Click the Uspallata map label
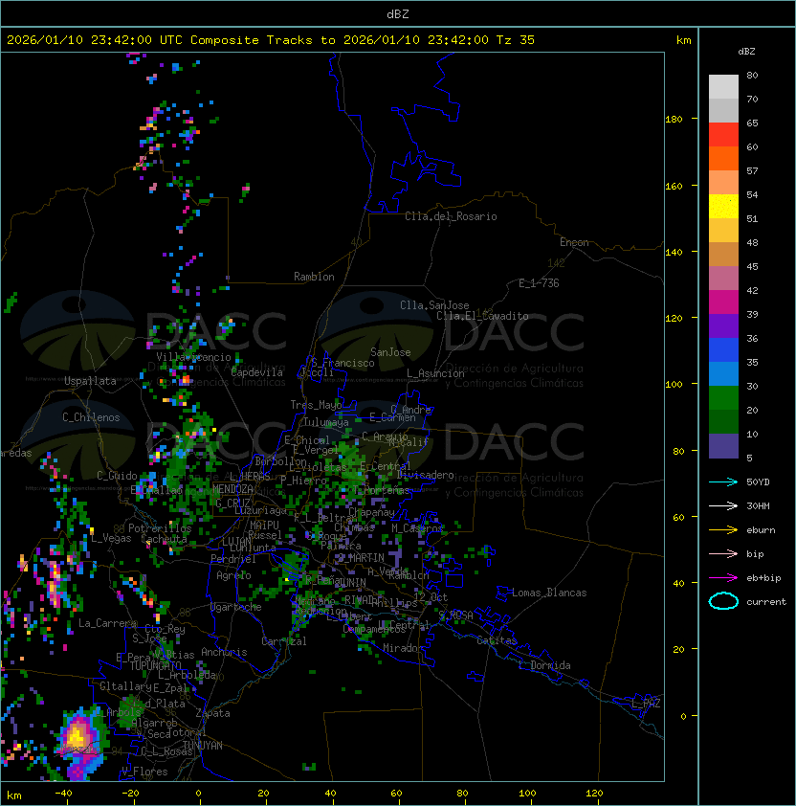The image size is (796, 806). tap(90, 381)
